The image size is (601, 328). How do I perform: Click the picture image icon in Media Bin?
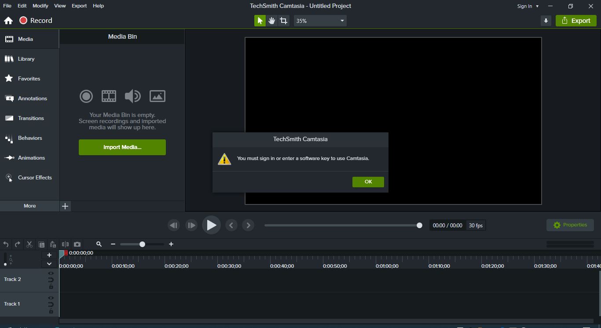click(x=158, y=96)
